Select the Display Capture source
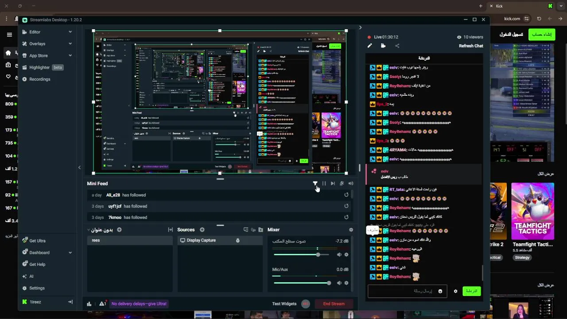This screenshot has height=319, width=567. pos(220,240)
